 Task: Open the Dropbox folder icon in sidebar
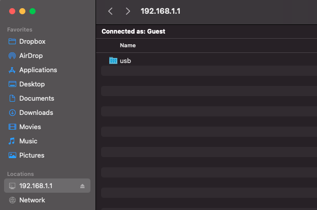click(x=12, y=42)
